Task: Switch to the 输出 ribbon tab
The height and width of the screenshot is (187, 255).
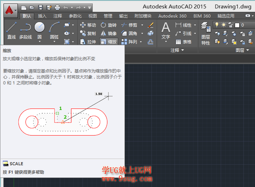Action: [123, 16]
